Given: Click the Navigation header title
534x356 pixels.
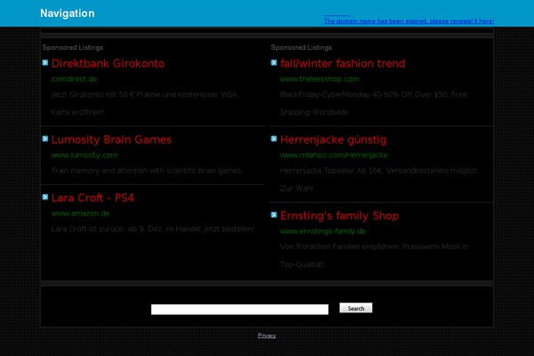Looking at the screenshot, I should (68, 13).
